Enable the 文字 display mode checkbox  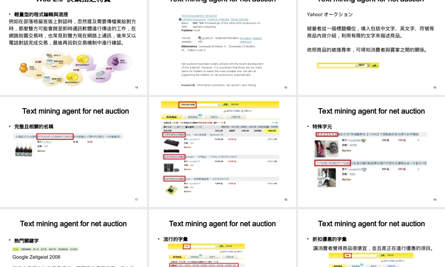coord(196,127)
